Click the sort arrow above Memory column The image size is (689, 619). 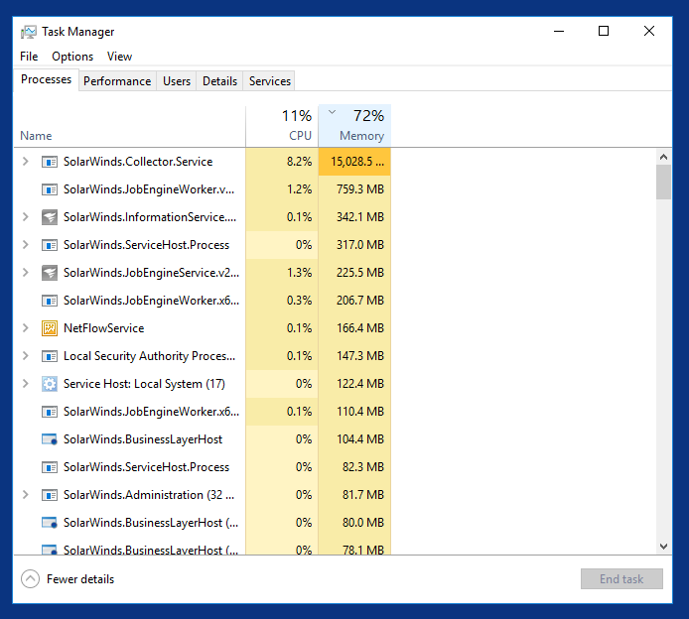(x=333, y=112)
